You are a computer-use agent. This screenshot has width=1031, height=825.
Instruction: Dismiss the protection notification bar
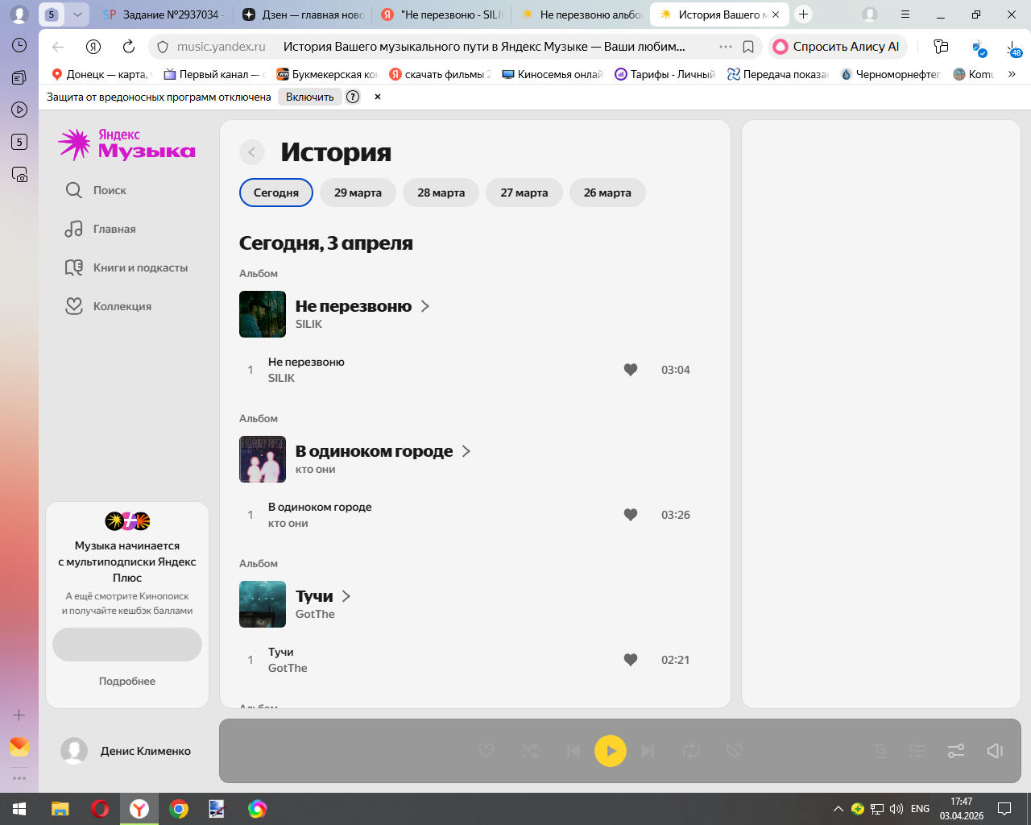click(x=378, y=97)
